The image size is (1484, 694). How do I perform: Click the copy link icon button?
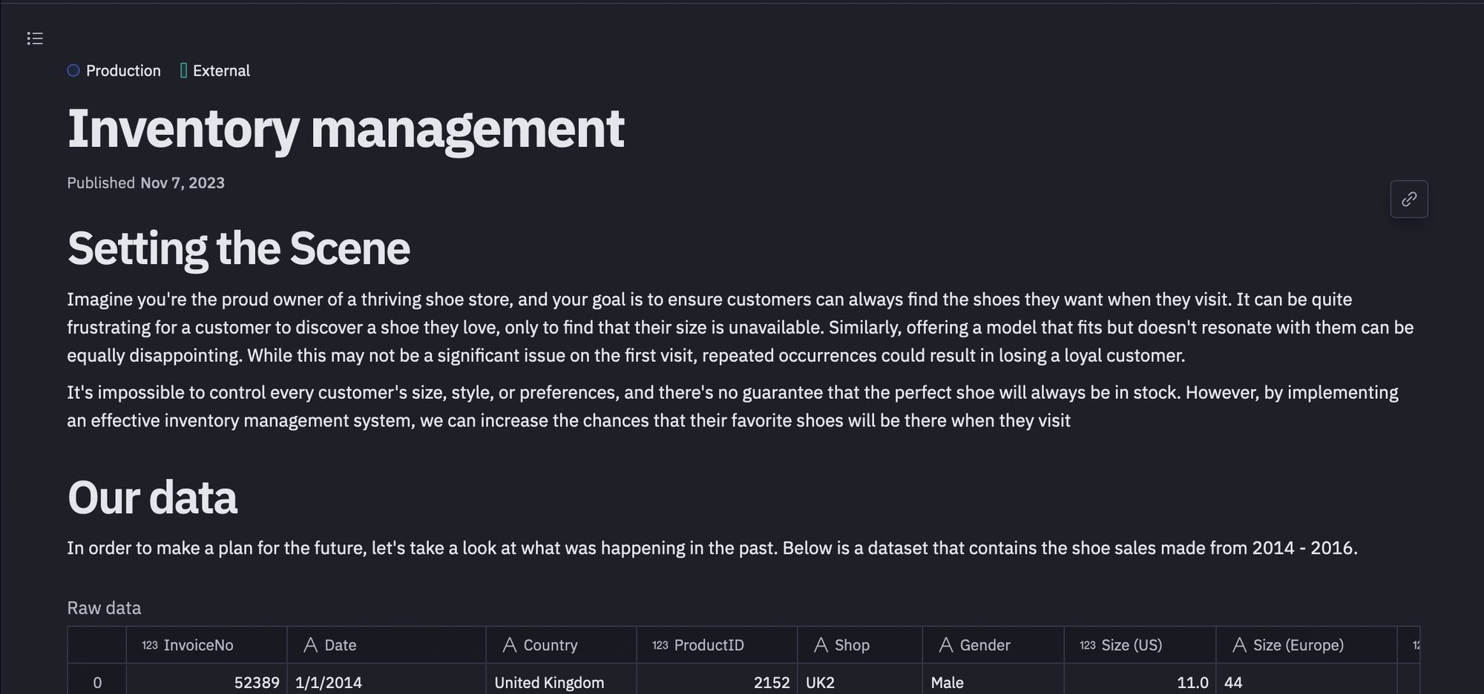coord(1408,199)
